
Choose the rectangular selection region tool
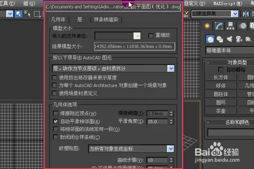(x=37, y=14)
